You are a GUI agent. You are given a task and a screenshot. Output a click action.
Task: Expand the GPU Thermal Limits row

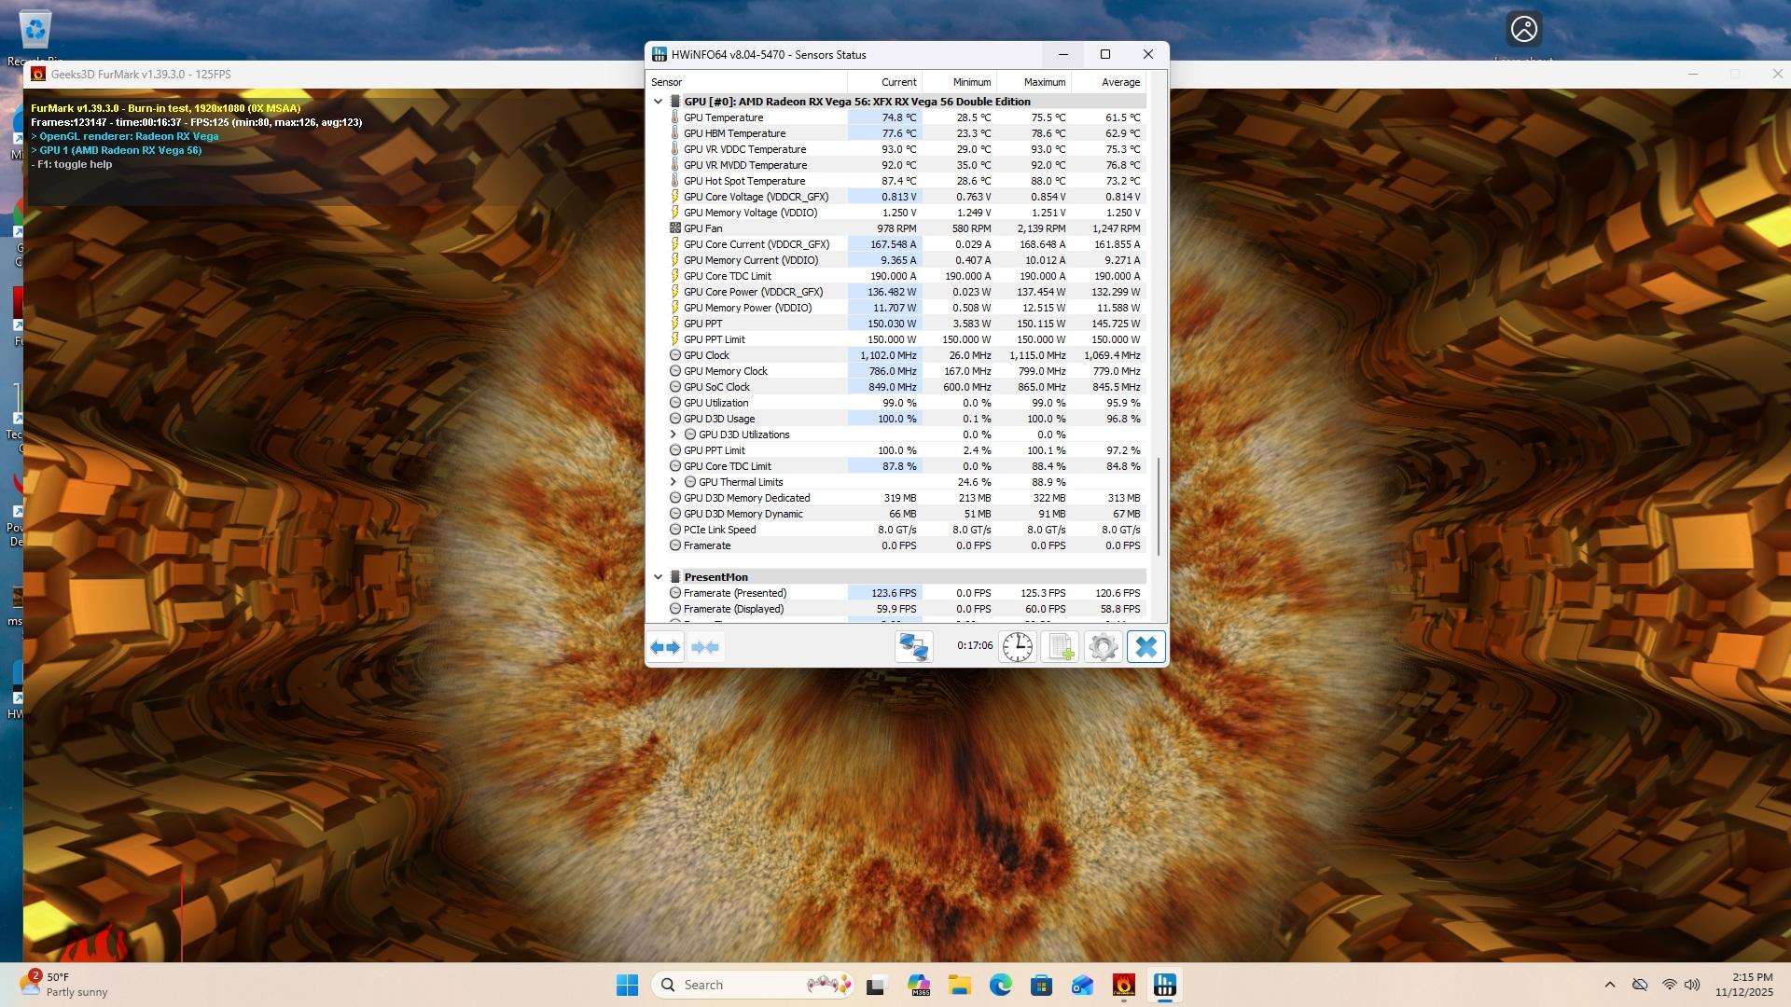click(673, 482)
